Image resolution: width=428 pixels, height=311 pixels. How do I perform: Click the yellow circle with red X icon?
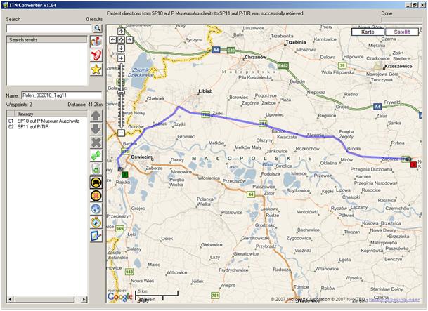[96, 196]
